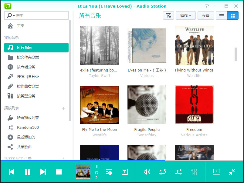Switch to list view
This screenshot has height=183, width=244.
pyautogui.click(x=222, y=16)
